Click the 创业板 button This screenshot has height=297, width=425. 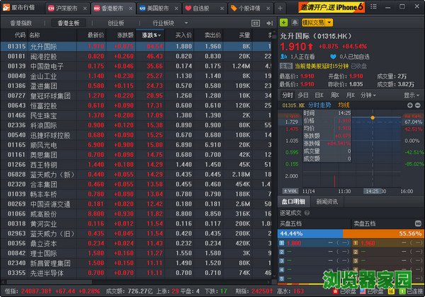point(115,23)
